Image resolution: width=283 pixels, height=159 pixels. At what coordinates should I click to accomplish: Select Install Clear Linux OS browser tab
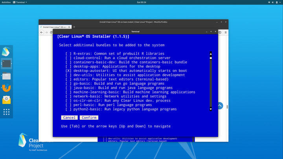point(55,27)
